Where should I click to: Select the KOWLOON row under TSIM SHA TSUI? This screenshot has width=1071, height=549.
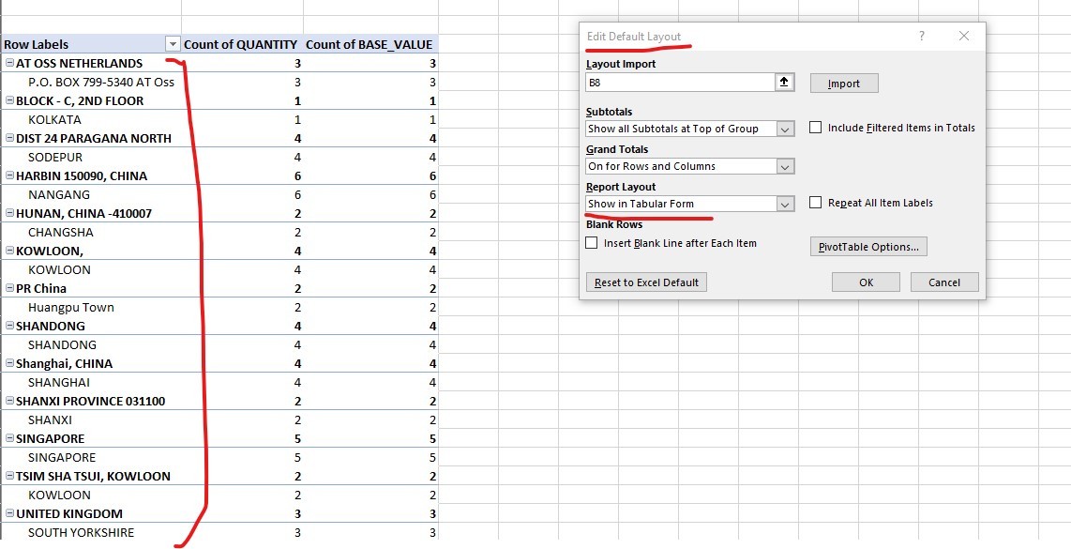[59, 496]
